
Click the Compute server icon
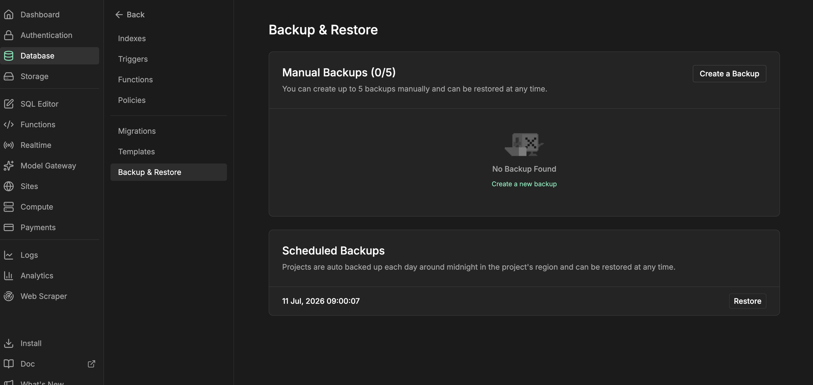[x=9, y=207]
